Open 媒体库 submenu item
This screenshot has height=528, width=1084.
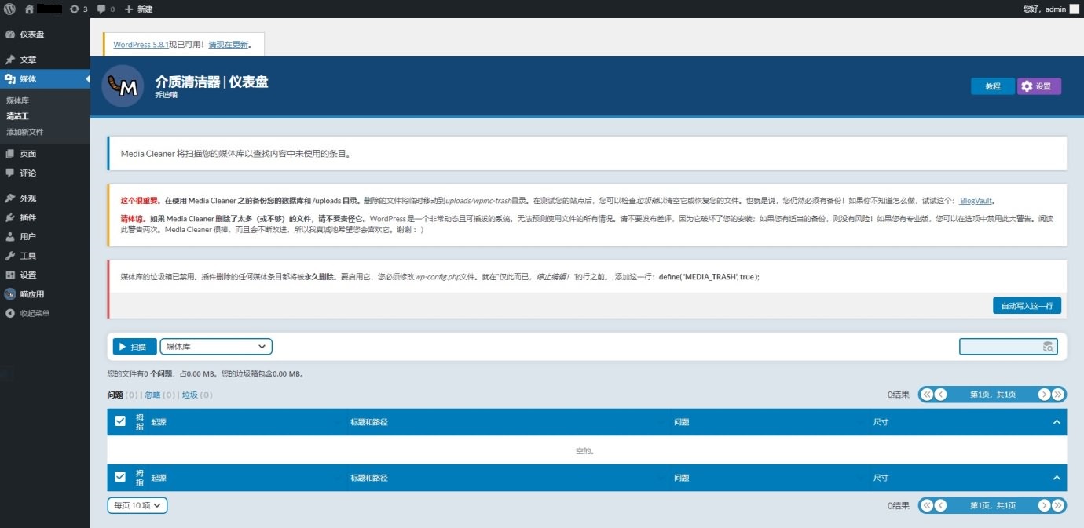[17, 100]
